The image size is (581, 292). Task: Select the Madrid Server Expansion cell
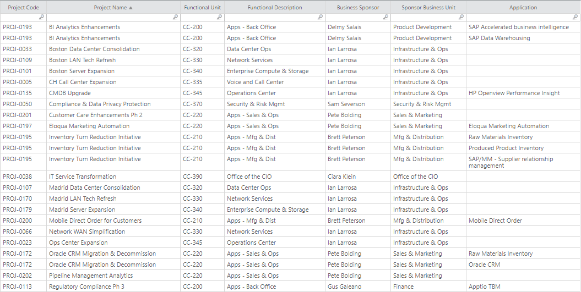coord(113,210)
